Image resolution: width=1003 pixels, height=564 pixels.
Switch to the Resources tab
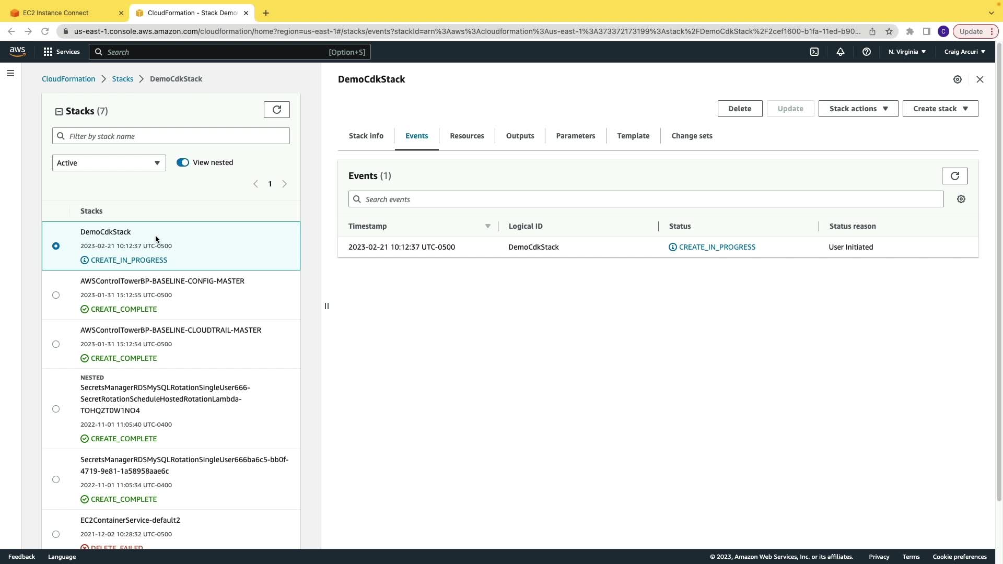[x=466, y=136]
